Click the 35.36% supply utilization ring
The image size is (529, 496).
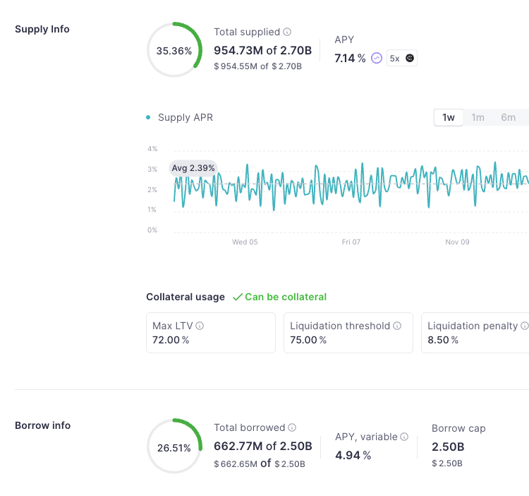174,51
